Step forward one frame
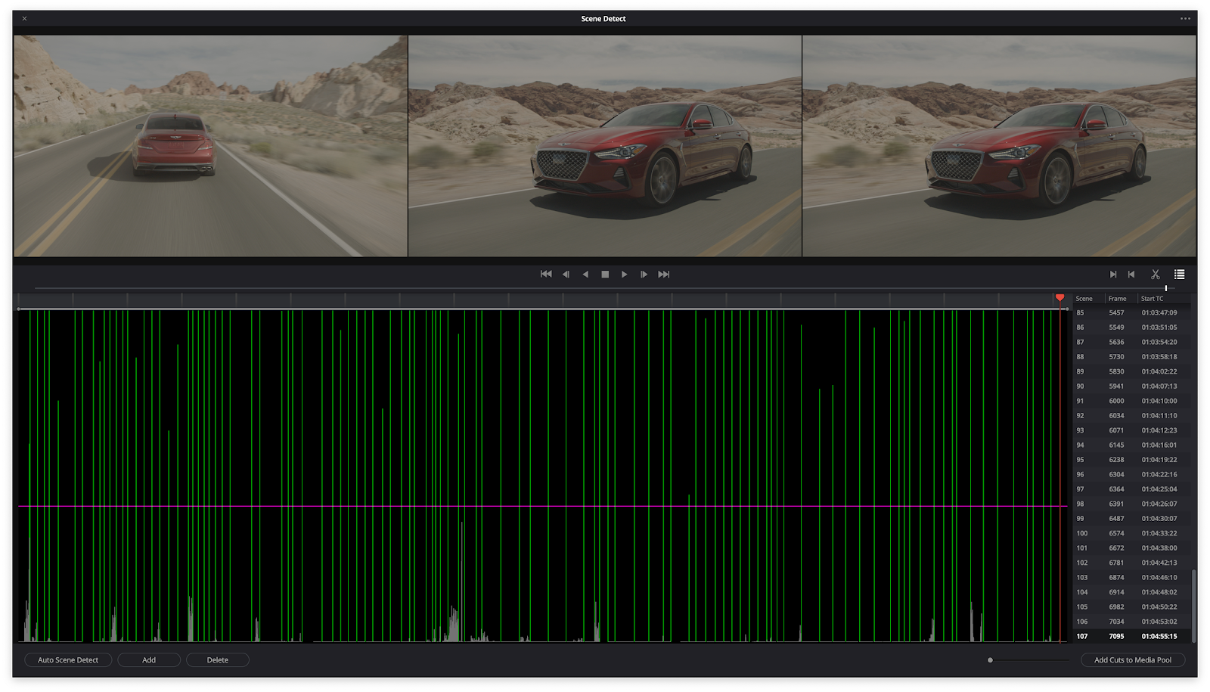Image resolution: width=1210 pixels, height=692 pixels. 644,275
